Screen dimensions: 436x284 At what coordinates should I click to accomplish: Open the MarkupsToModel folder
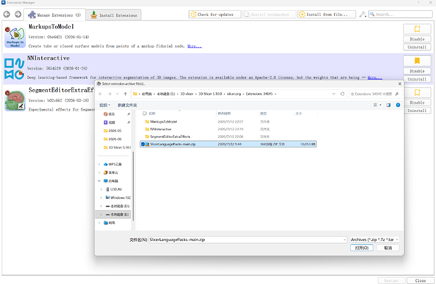(x=164, y=121)
